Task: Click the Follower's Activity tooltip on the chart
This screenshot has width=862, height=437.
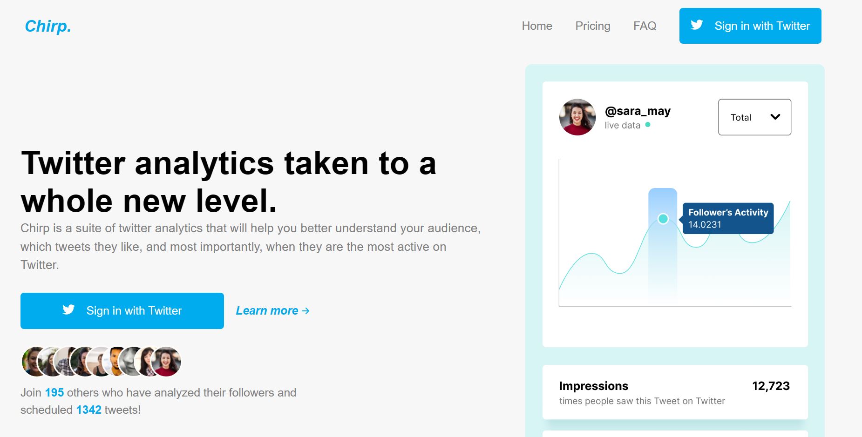Action: 727,218
